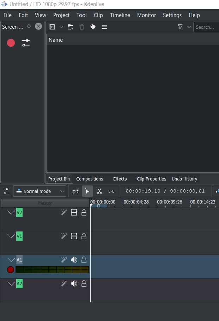Screen dimensions: 219x321
Task: Switch to Compositions tab
Action: (90, 179)
